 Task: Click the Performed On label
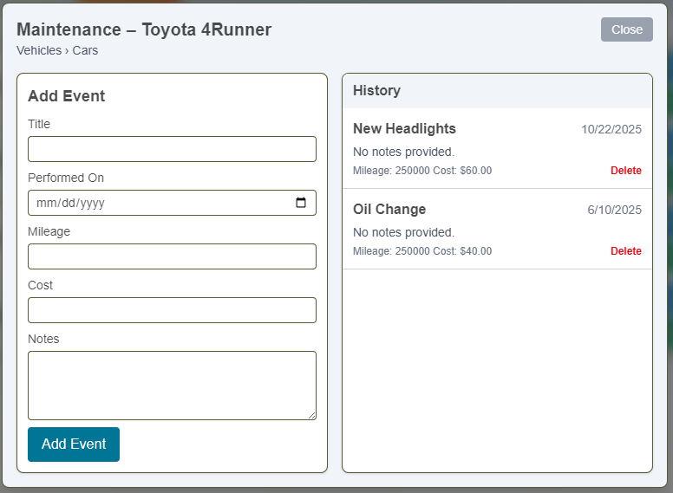click(66, 178)
